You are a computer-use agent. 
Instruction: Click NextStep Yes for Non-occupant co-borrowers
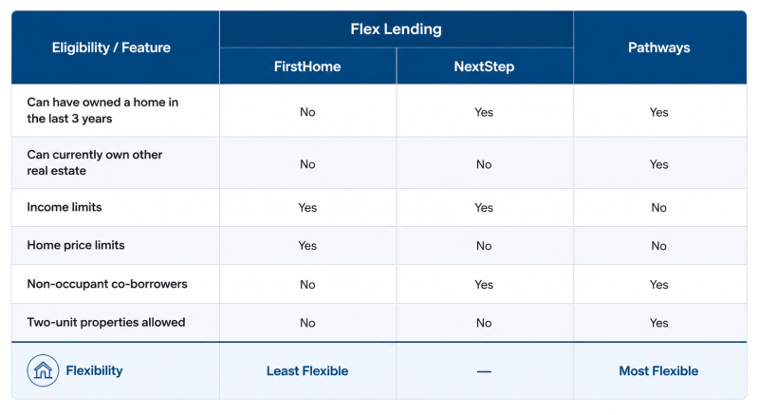pyautogui.click(x=484, y=284)
